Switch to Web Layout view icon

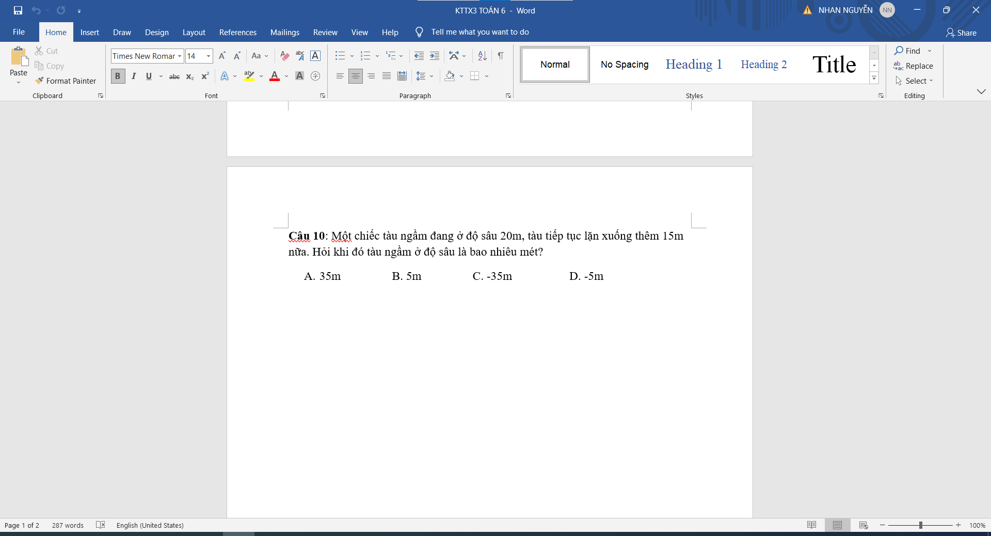pos(864,525)
